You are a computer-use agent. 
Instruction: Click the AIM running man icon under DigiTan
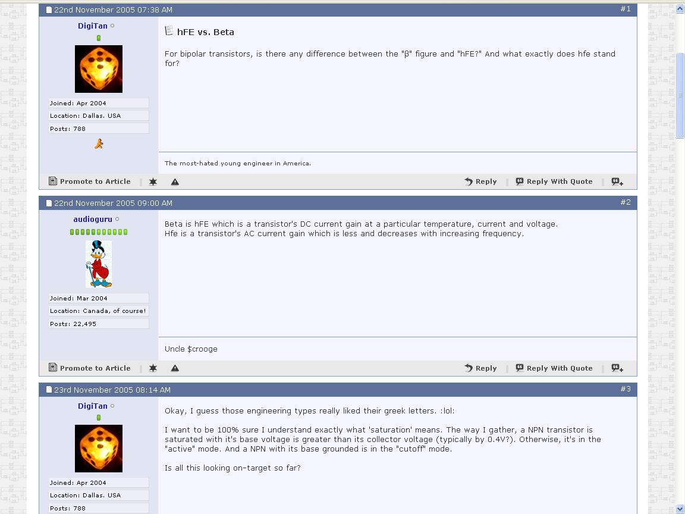[x=99, y=144]
